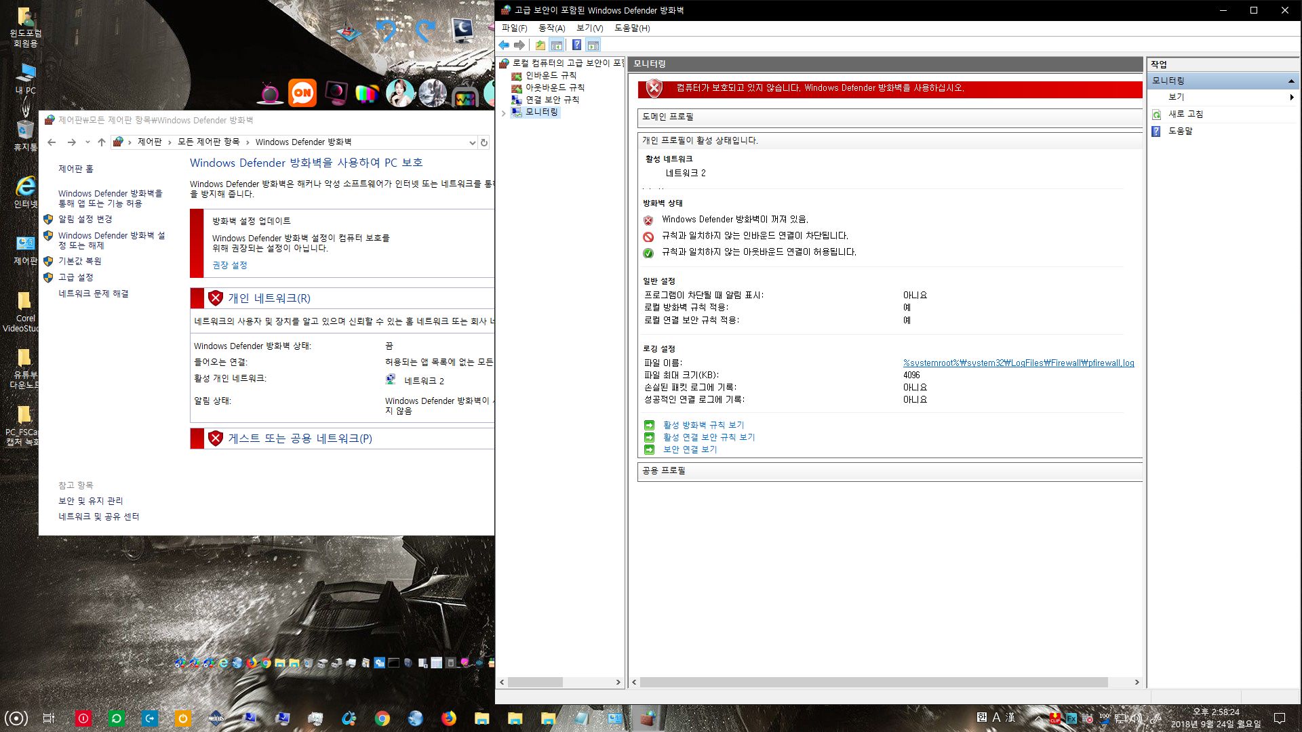Image resolution: width=1302 pixels, height=732 pixels.
Task: Open 알림 설정 변경 link
Action: click(x=85, y=220)
